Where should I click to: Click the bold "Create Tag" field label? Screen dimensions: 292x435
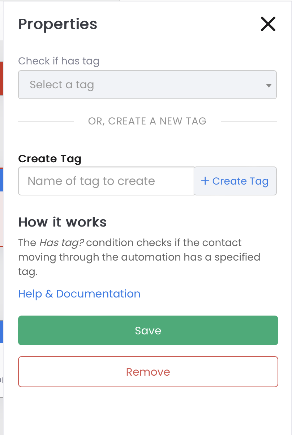click(x=50, y=159)
